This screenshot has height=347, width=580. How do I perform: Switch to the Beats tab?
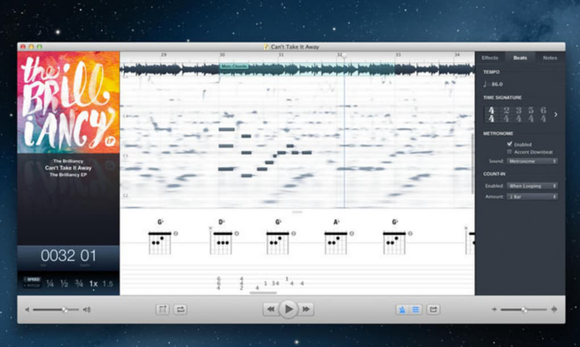tap(520, 57)
